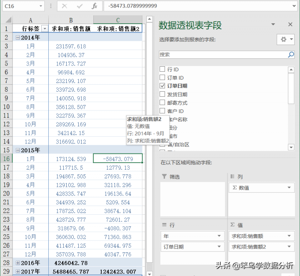The height and width of the screenshot is (276, 300).
Task: Open the 订单日期 dropdown in rows area
Action: [219, 246]
